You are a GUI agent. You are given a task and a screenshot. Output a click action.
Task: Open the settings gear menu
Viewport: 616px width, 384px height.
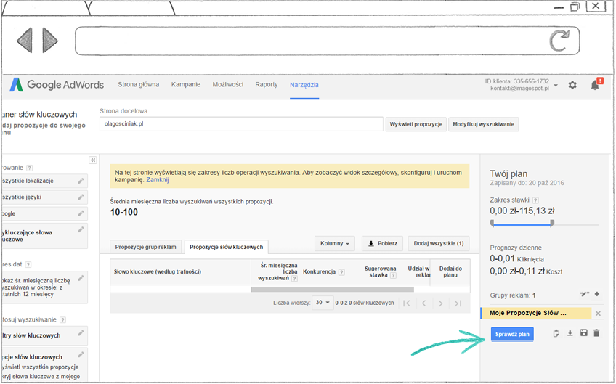pos(572,85)
